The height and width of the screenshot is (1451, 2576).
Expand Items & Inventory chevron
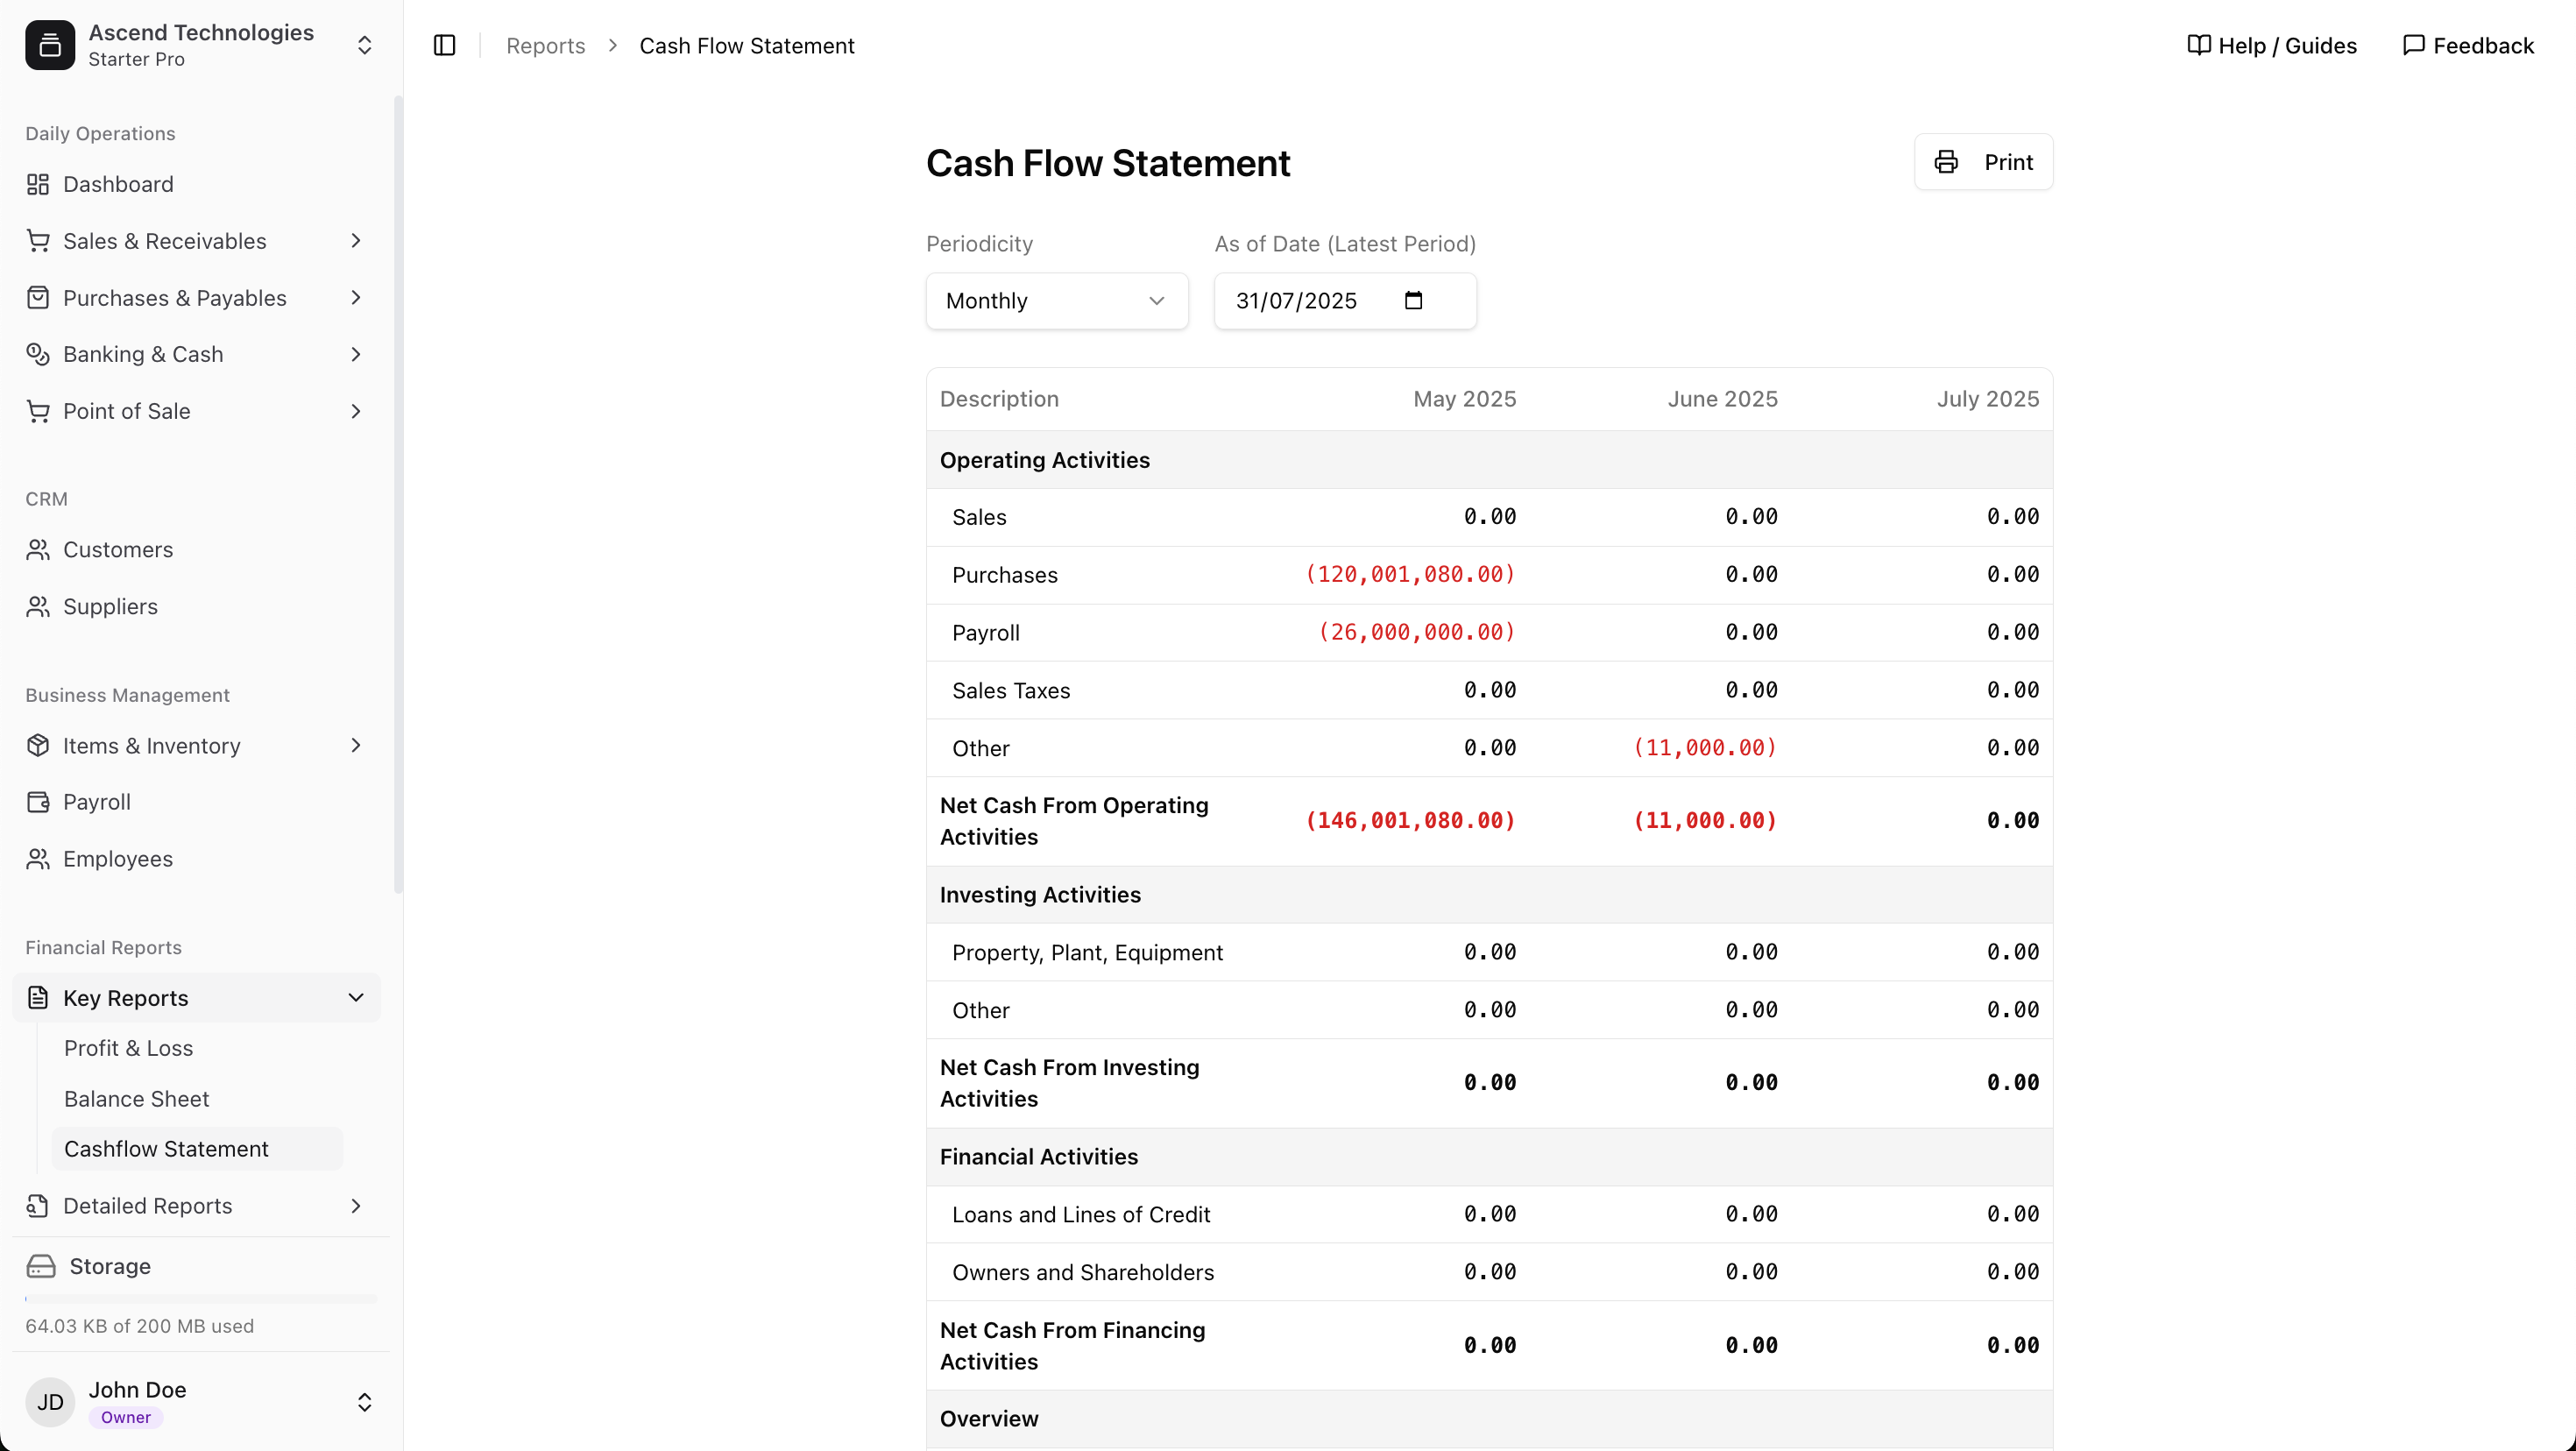pyautogui.click(x=356, y=746)
